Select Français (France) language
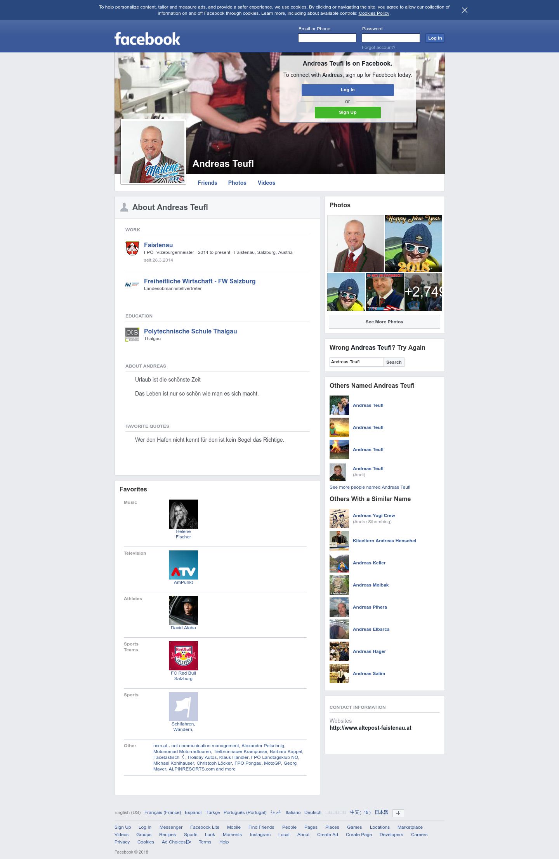The width and height of the screenshot is (559, 859). click(x=163, y=812)
